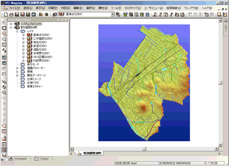Select the Zoom In magnifier tool
This screenshot has width=229, height=166.
coord(4,34)
